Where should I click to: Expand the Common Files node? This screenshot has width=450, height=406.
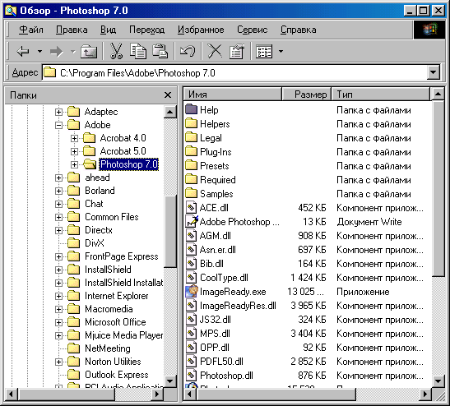click(x=58, y=217)
